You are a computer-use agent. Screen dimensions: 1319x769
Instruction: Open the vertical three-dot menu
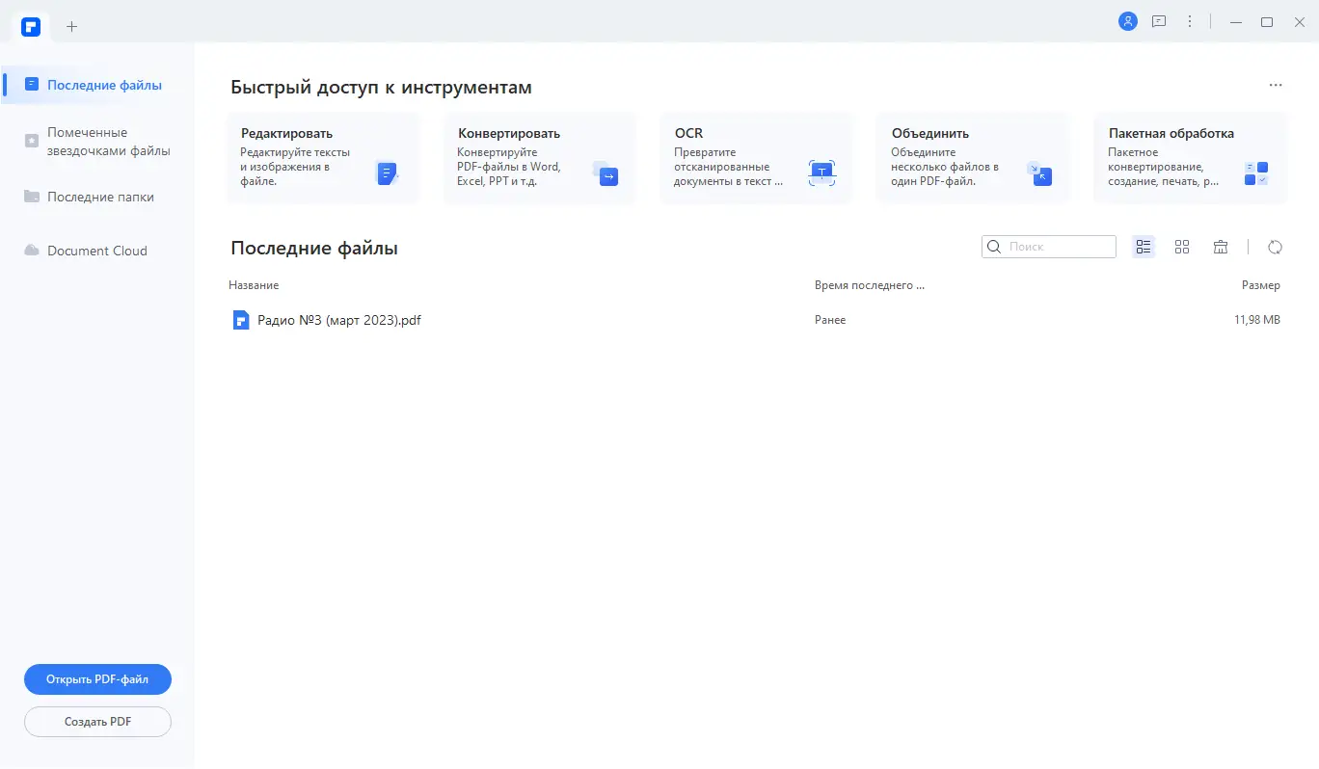pos(1190,21)
